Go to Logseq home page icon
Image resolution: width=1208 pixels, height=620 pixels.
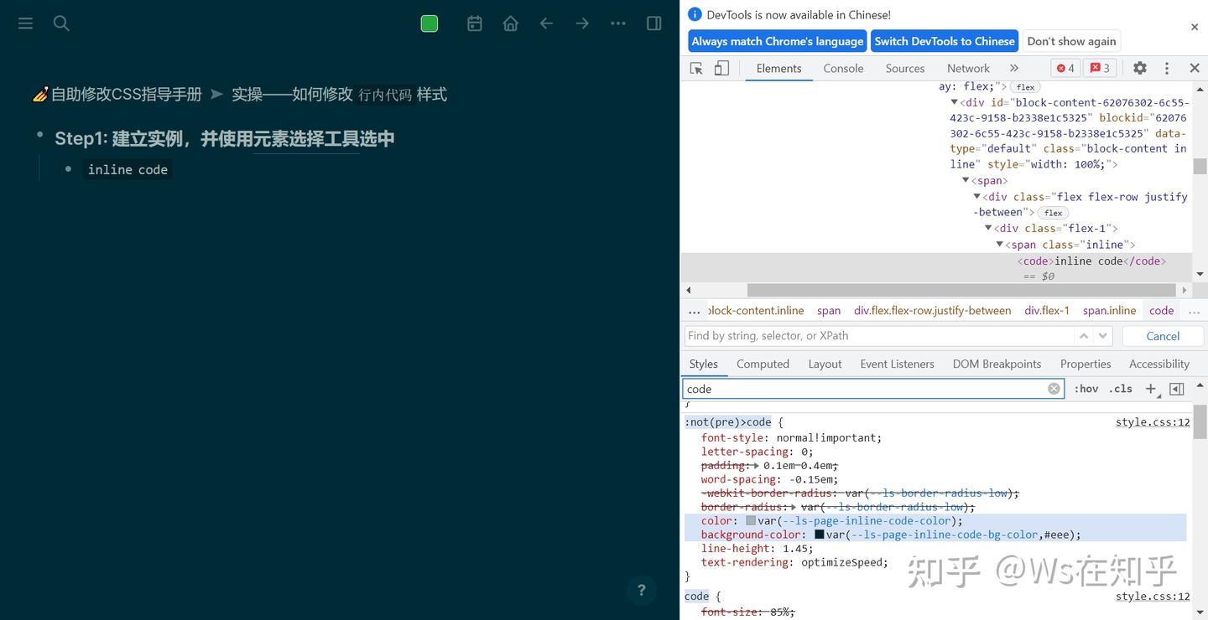click(x=510, y=23)
